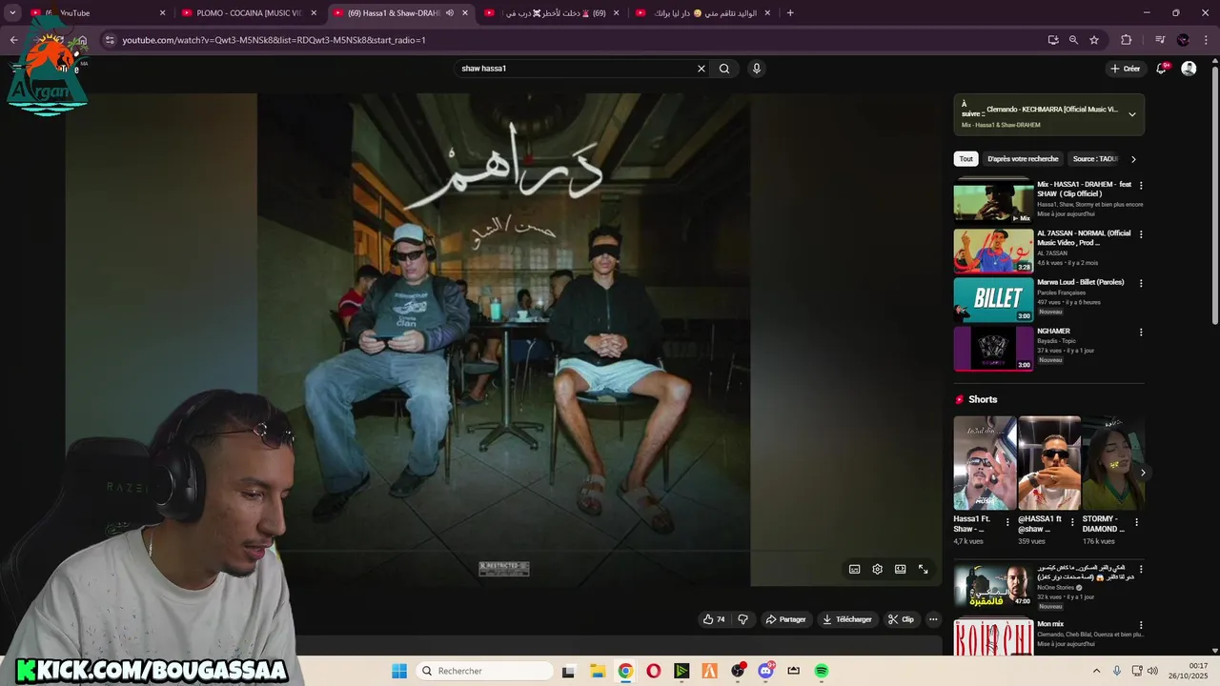Switch to the 'دار ليا براتك' tab
The height and width of the screenshot is (686, 1220).
[x=705, y=13]
